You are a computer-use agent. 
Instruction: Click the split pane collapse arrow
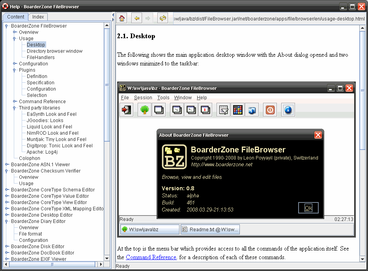point(113,15)
